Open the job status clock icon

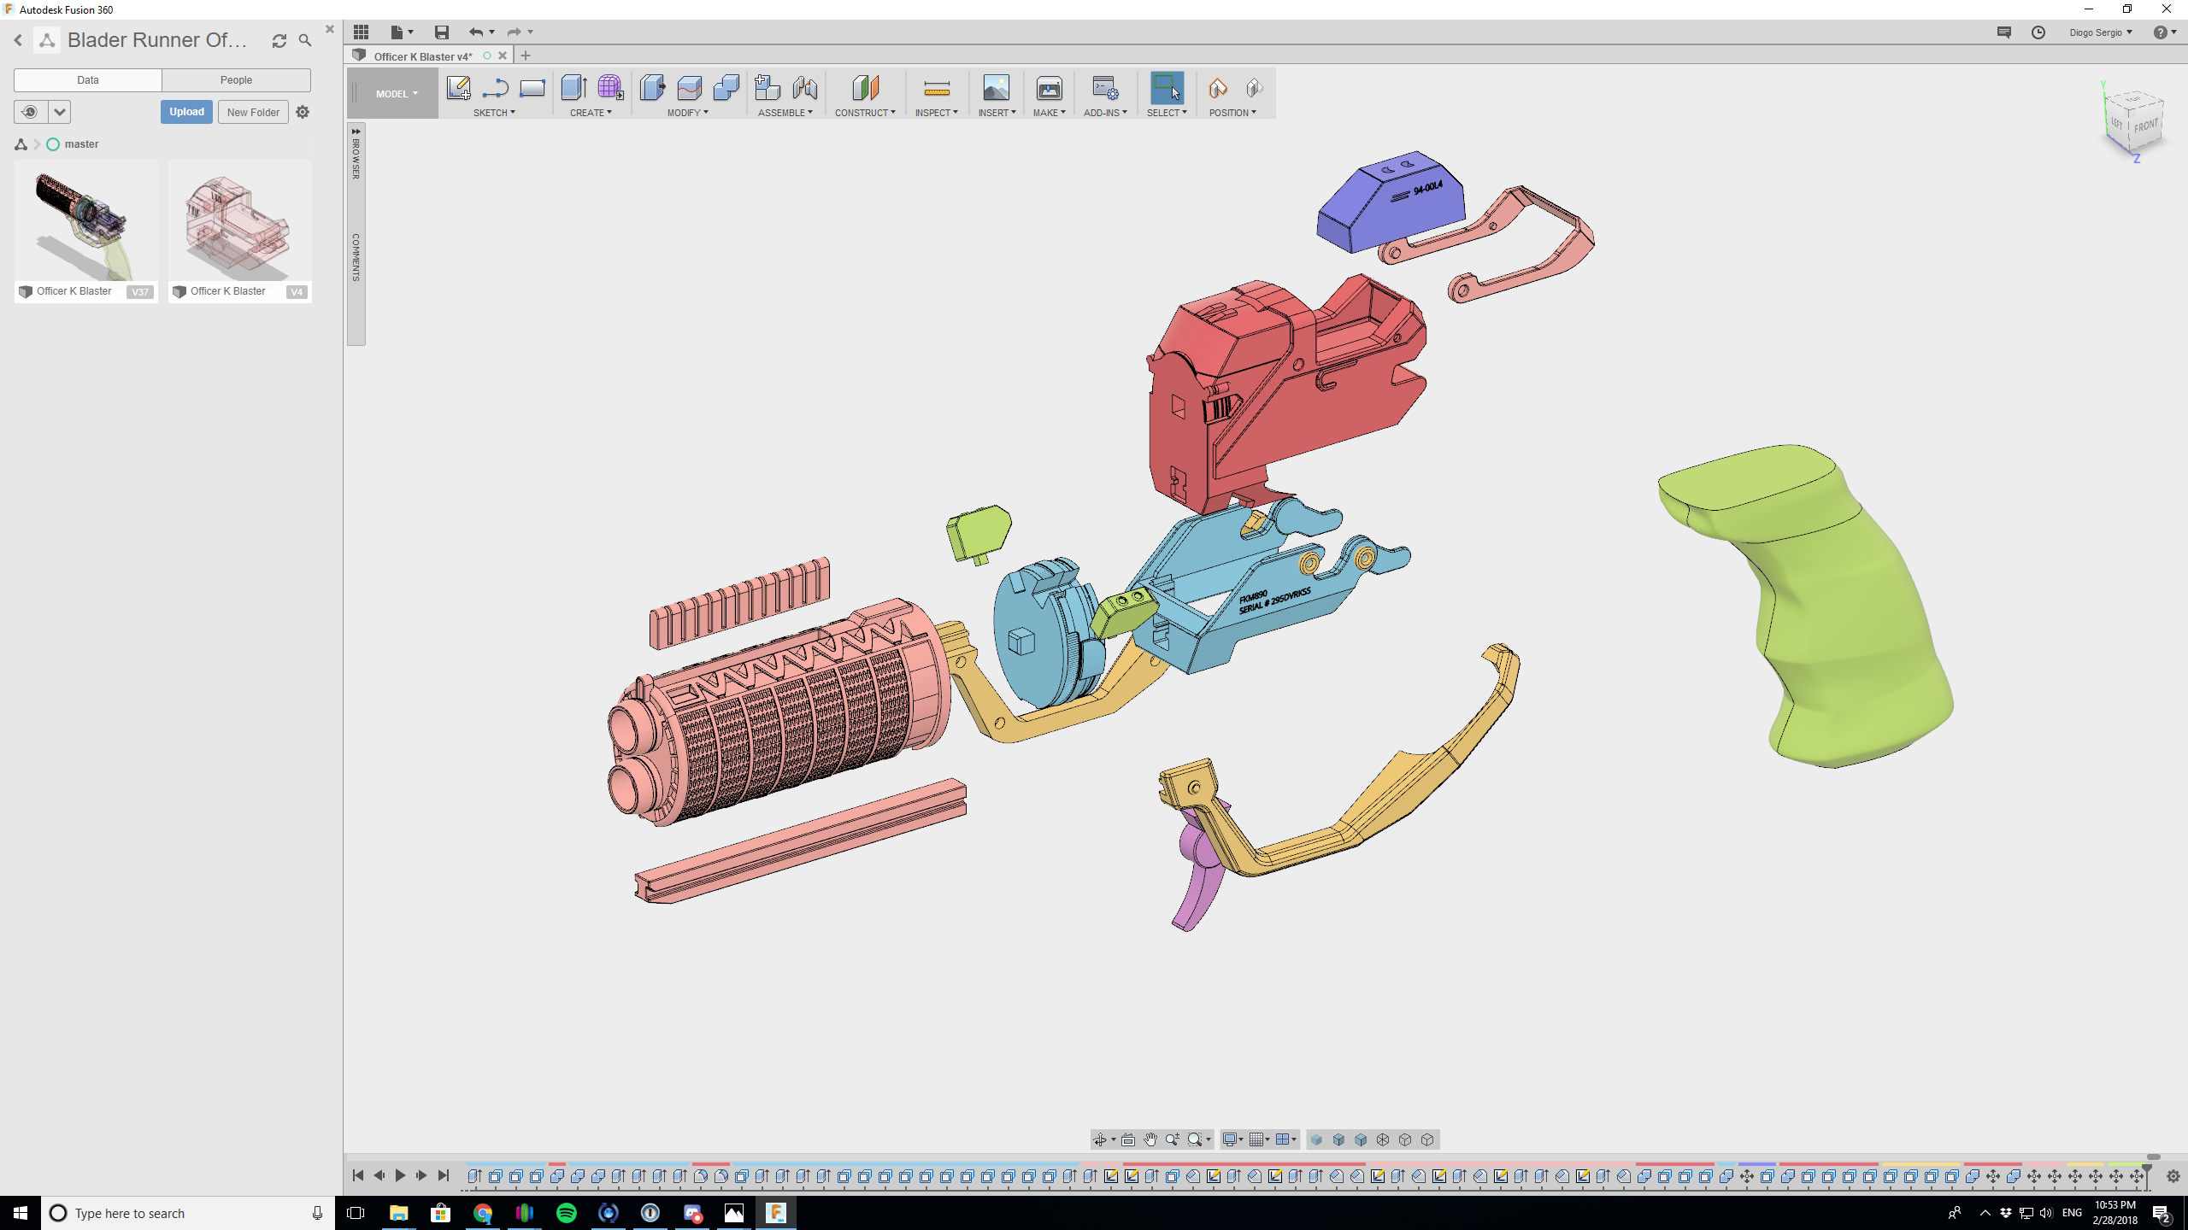tap(2038, 32)
